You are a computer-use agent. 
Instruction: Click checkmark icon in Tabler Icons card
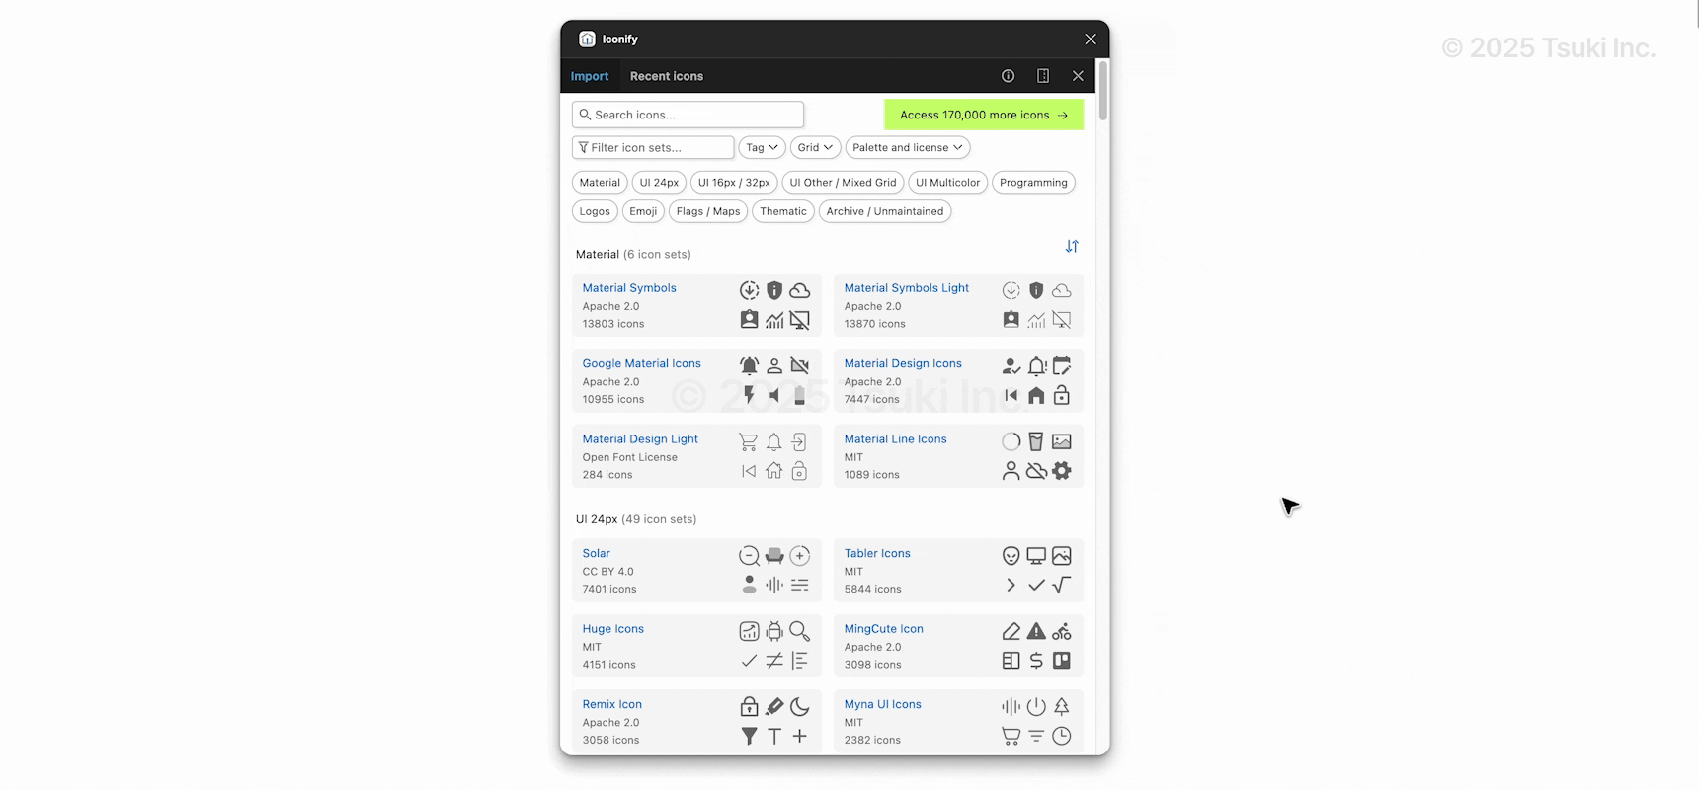(1036, 586)
